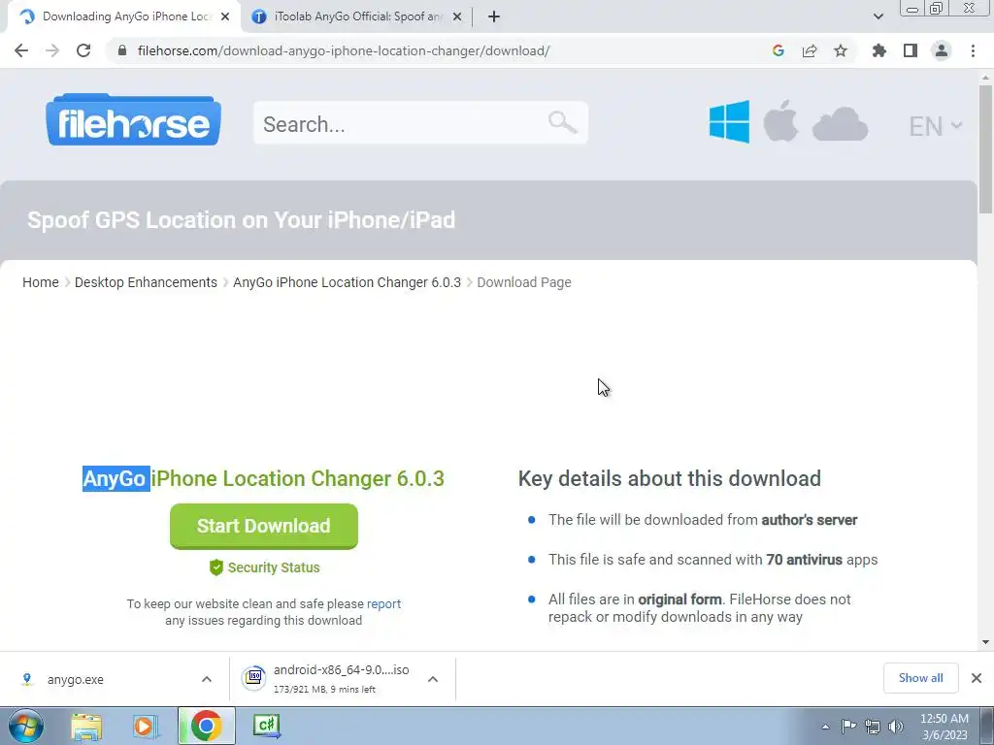Open the Extensions puzzle icon
Image resolution: width=994 pixels, height=745 pixels.
(x=879, y=50)
